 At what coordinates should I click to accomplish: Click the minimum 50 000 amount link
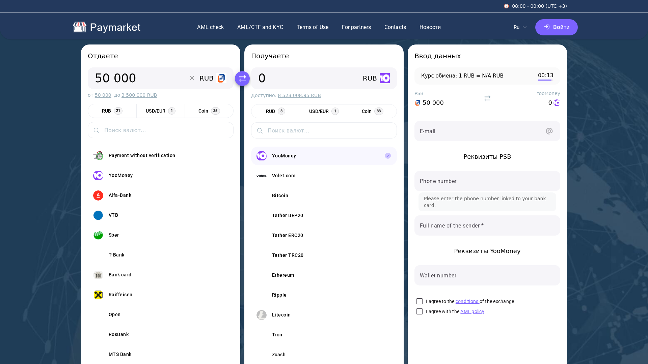[103, 95]
